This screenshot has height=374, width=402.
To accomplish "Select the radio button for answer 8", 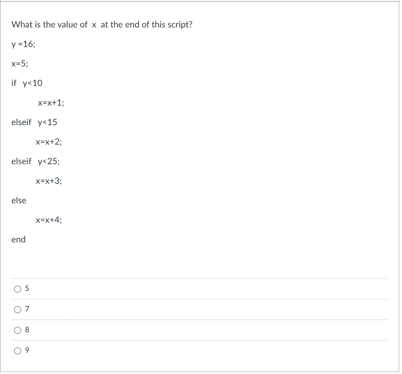I will pyautogui.click(x=17, y=330).
